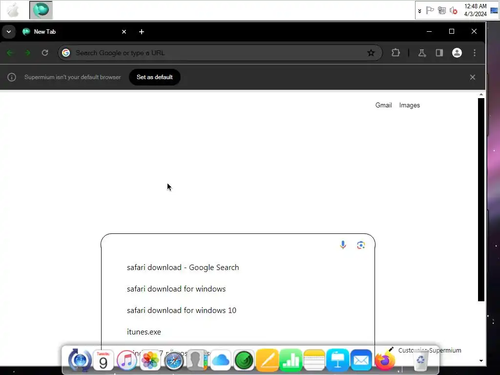
Task: Open the Notes dock icon
Action: pyautogui.click(x=314, y=360)
